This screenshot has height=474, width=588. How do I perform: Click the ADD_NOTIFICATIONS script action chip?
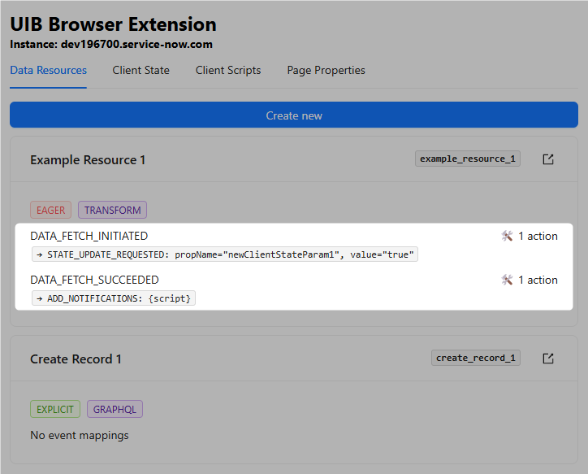click(x=114, y=299)
